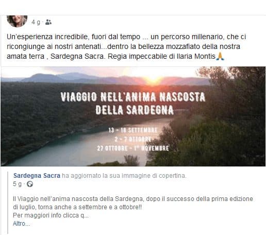Click the setting sun in the cover photo

click(154, 79)
